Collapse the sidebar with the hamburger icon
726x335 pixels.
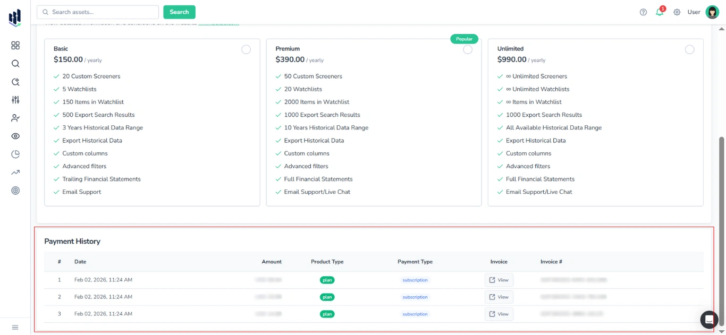(15, 327)
